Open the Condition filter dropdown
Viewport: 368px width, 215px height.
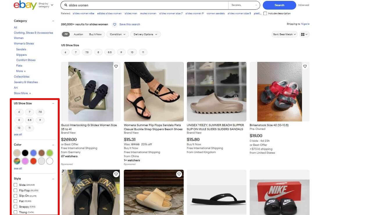point(117,34)
